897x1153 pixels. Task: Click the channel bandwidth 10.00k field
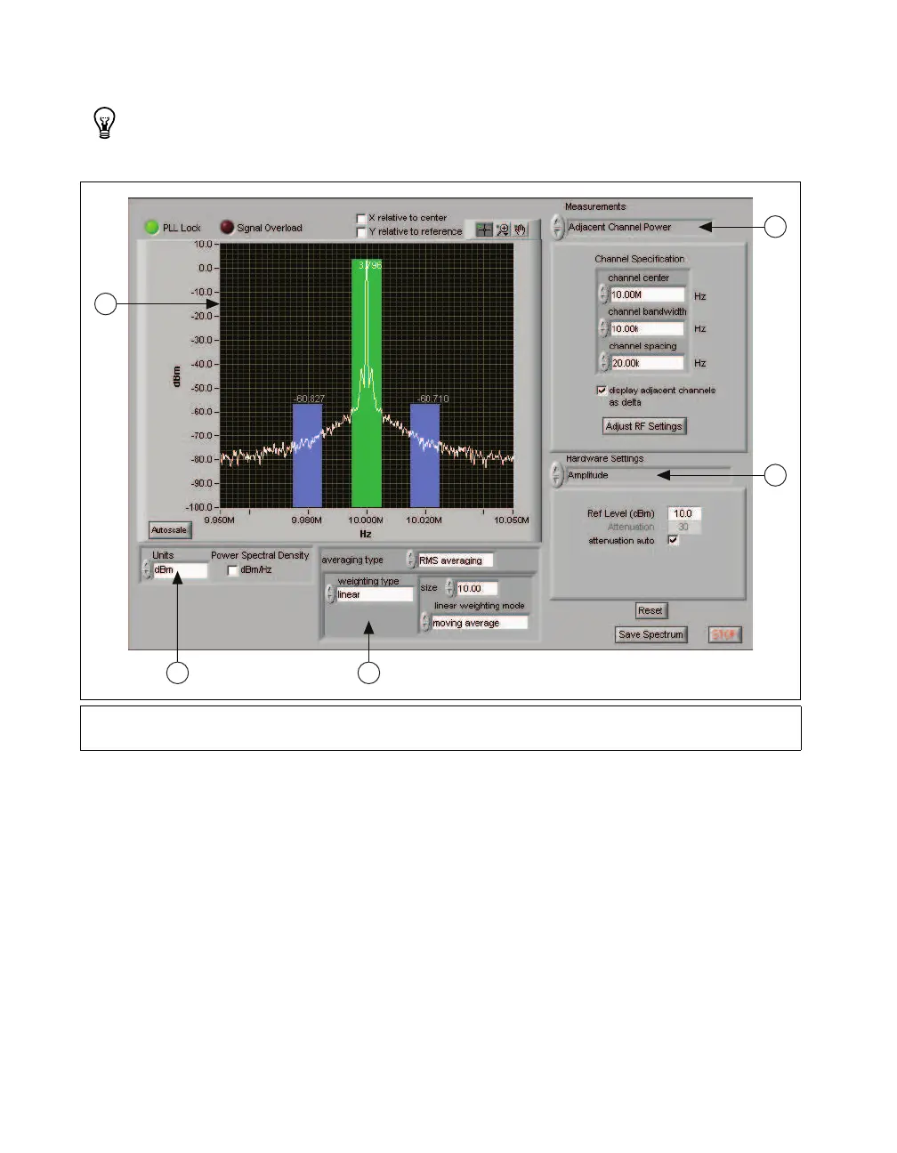click(x=648, y=328)
